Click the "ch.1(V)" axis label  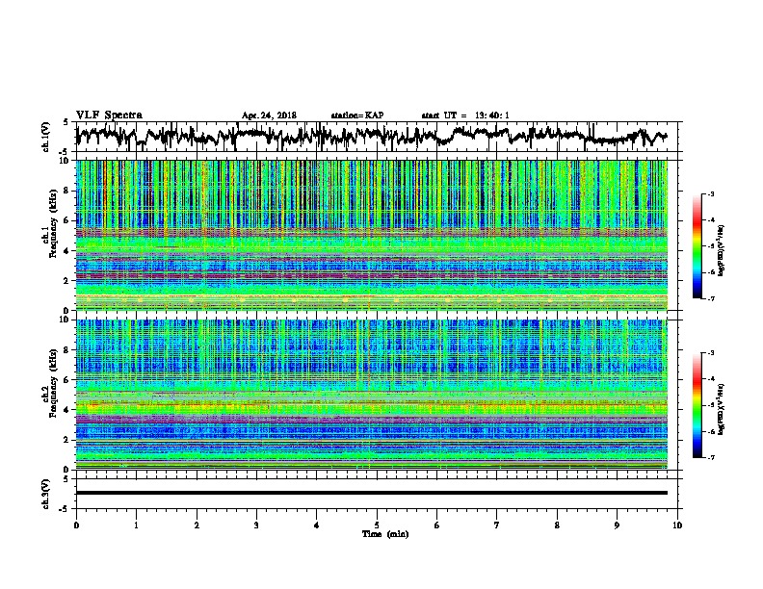point(46,137)
